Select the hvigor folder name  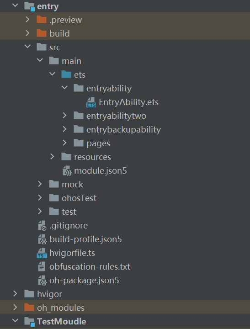pos(49,294)
